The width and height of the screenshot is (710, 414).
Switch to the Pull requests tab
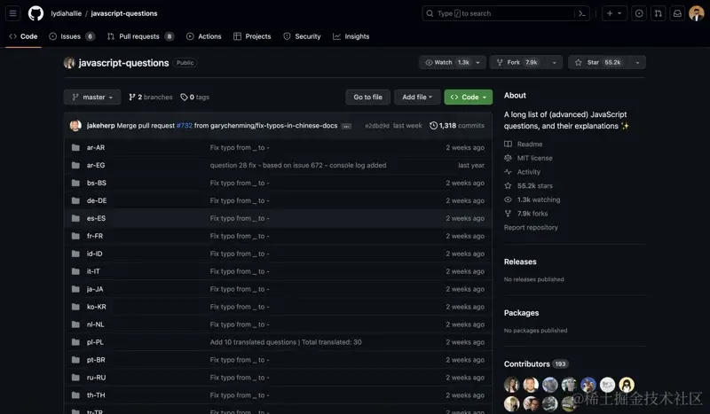pos(140,36)
